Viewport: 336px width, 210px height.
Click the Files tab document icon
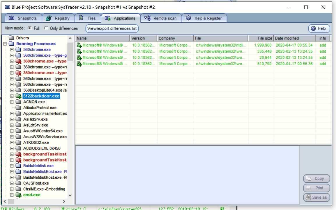[x=81, y=18]
